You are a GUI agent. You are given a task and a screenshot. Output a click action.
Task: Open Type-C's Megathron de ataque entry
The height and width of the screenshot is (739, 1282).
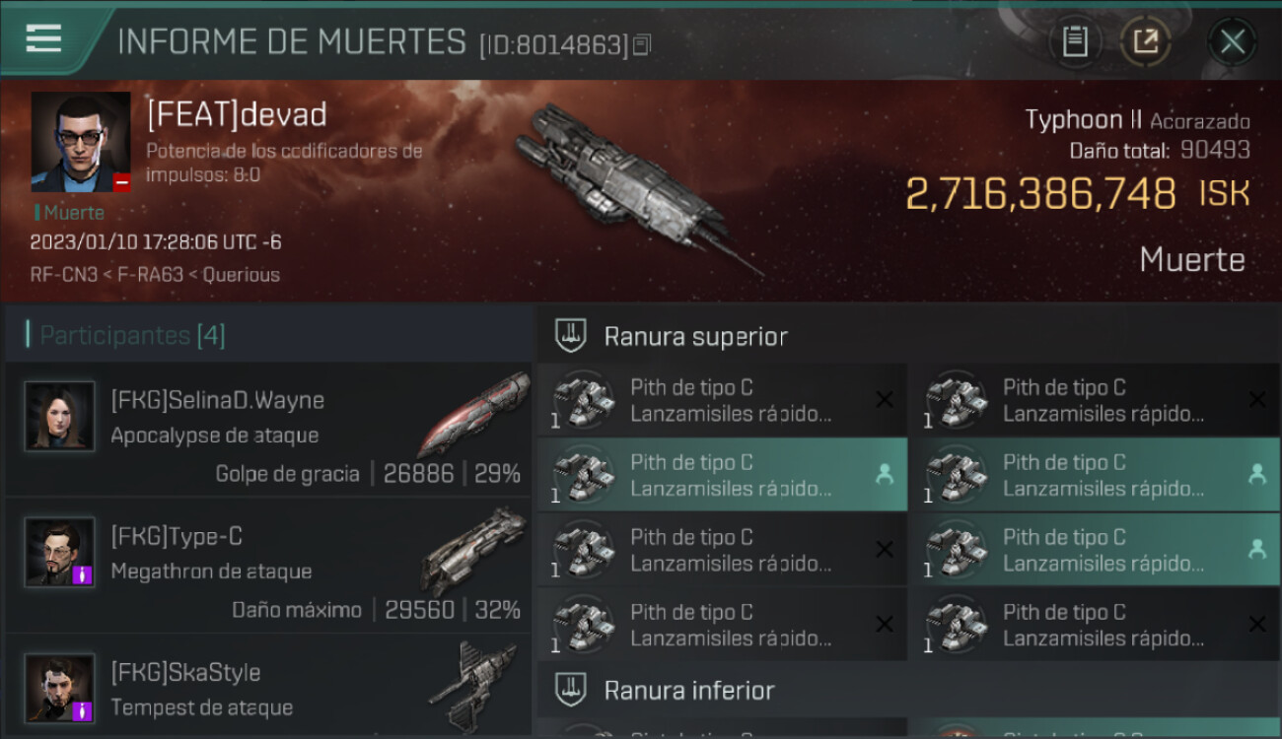pyautogui.click(x=268, y=566)
